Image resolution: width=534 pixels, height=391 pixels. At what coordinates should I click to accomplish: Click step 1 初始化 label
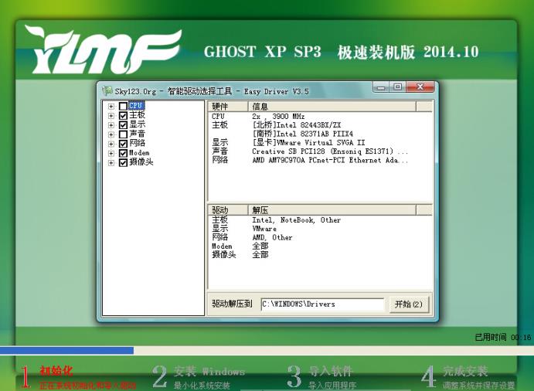(56, 371)
